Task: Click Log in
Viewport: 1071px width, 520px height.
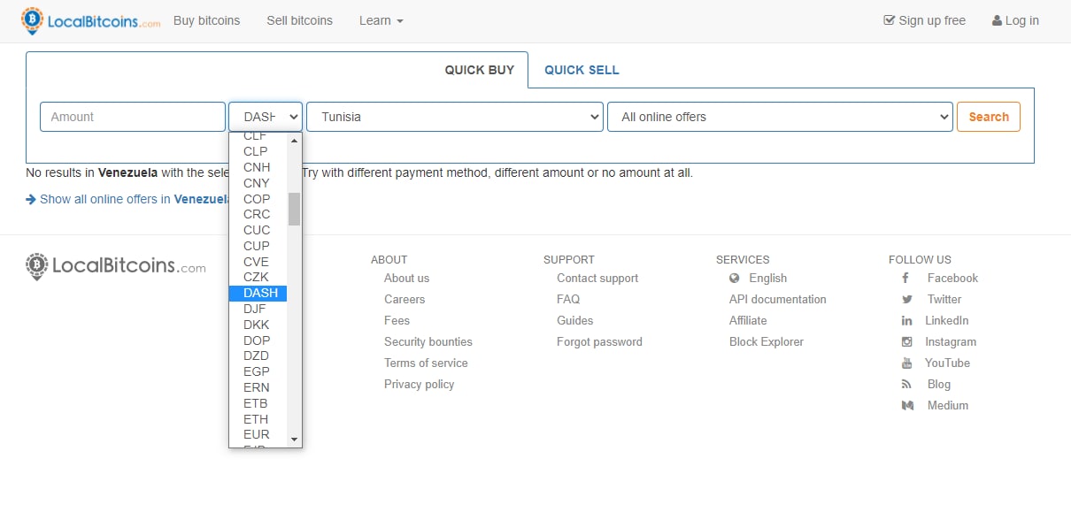Action: click(x=1015, y=20)
